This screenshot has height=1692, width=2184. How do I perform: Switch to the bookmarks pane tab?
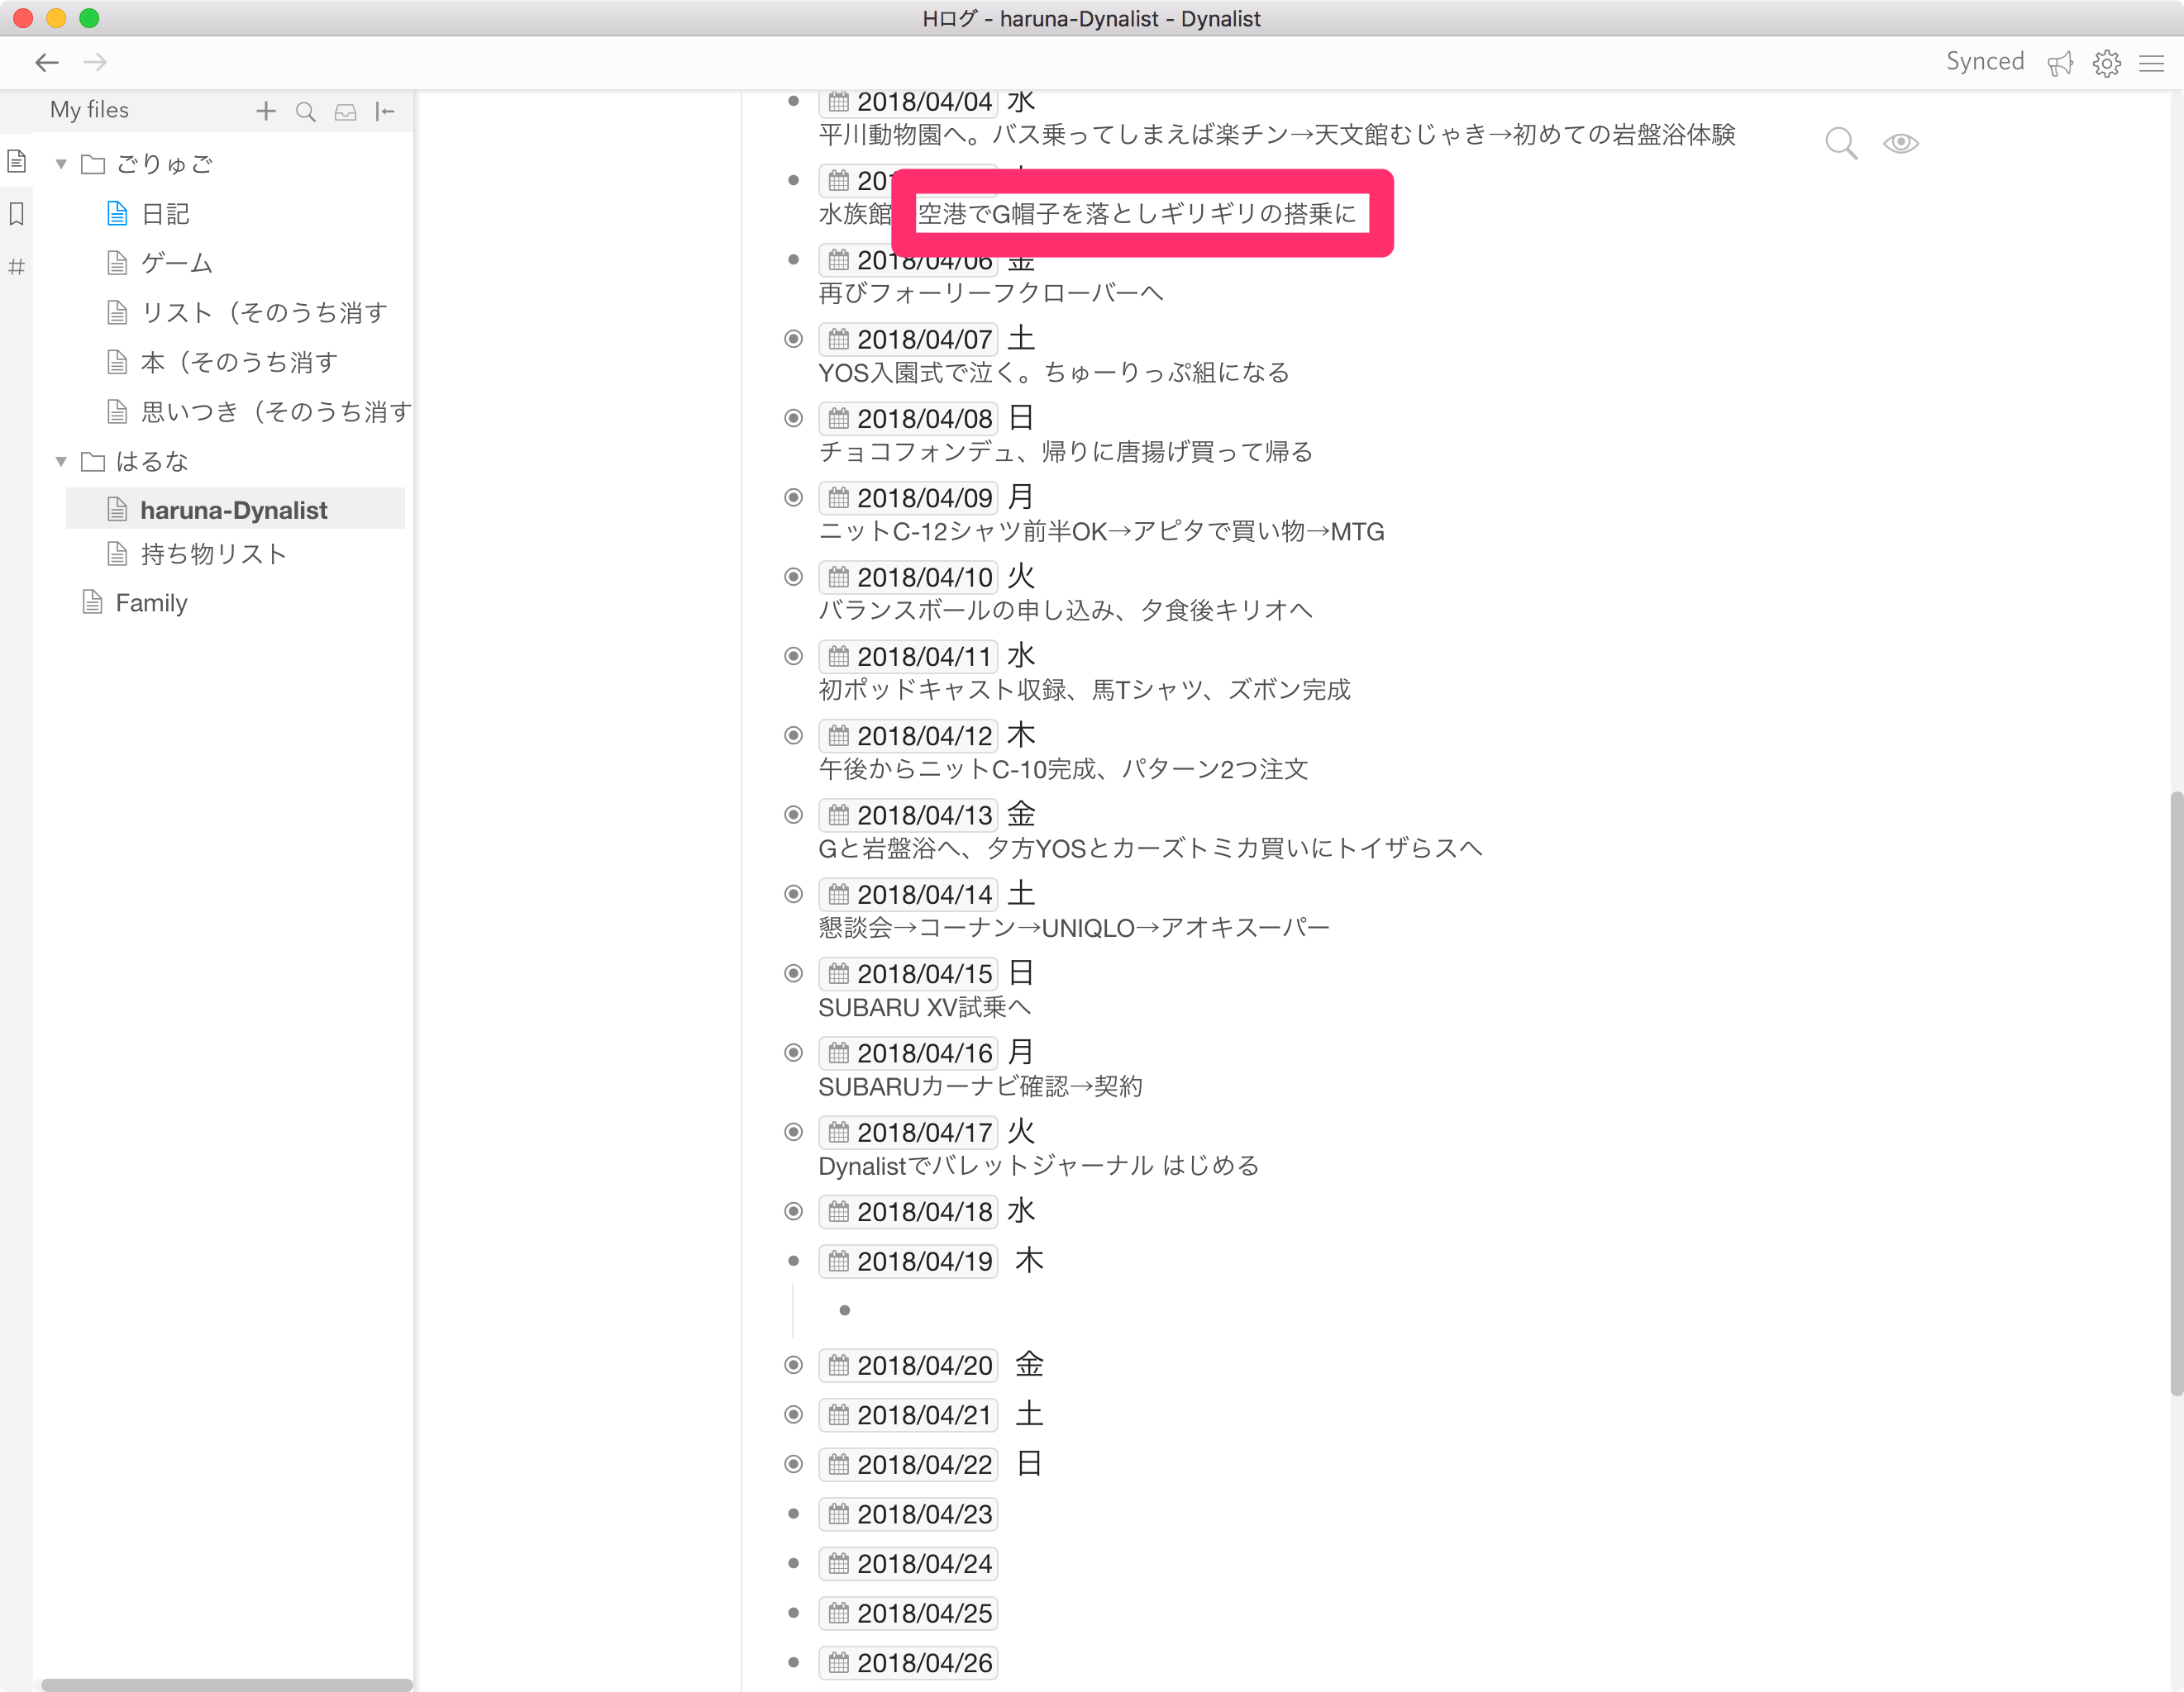[17, 213]
